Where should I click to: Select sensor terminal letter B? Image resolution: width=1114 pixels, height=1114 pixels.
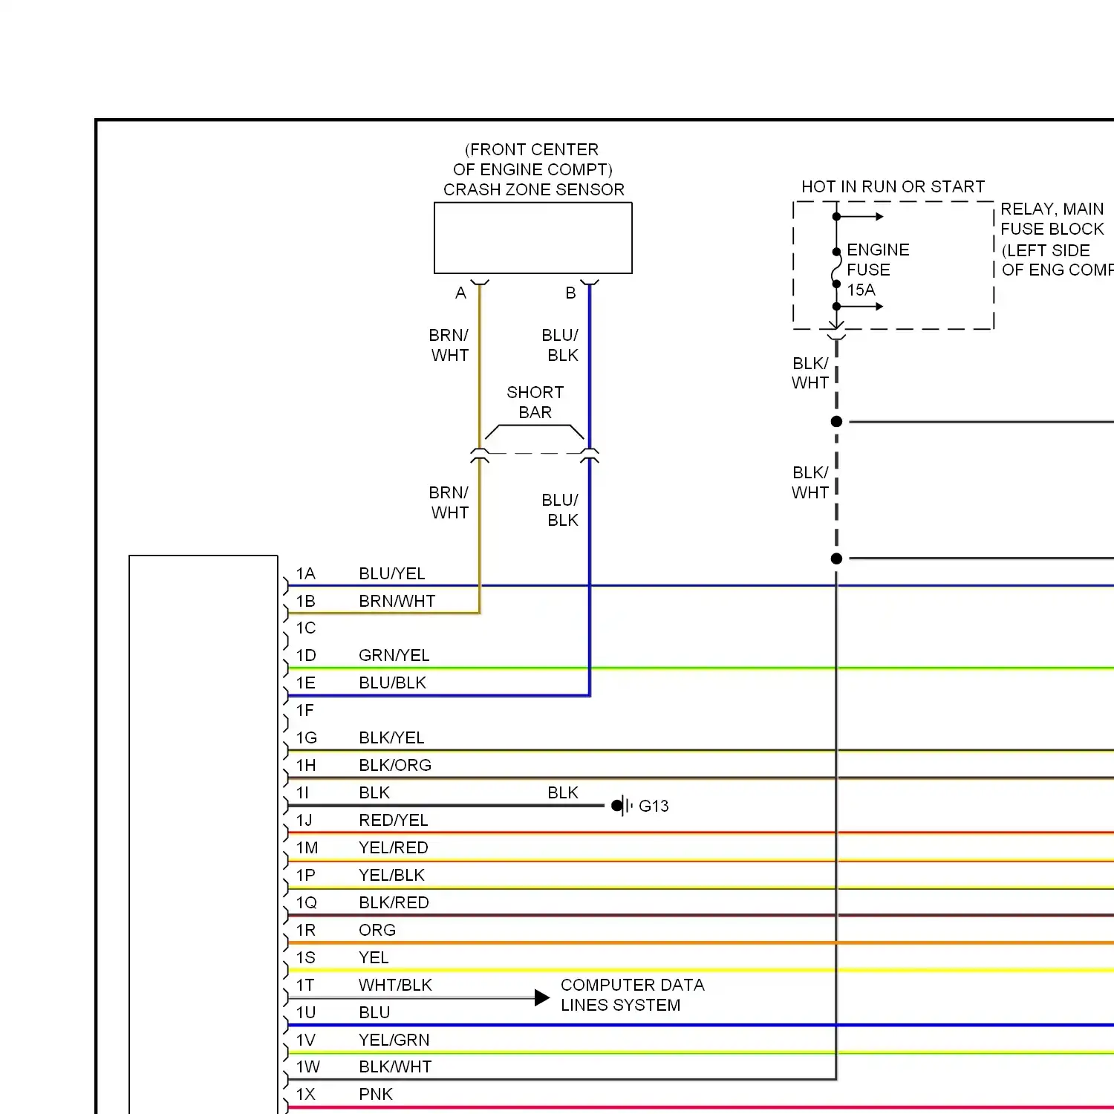click(x=570, y=293)
